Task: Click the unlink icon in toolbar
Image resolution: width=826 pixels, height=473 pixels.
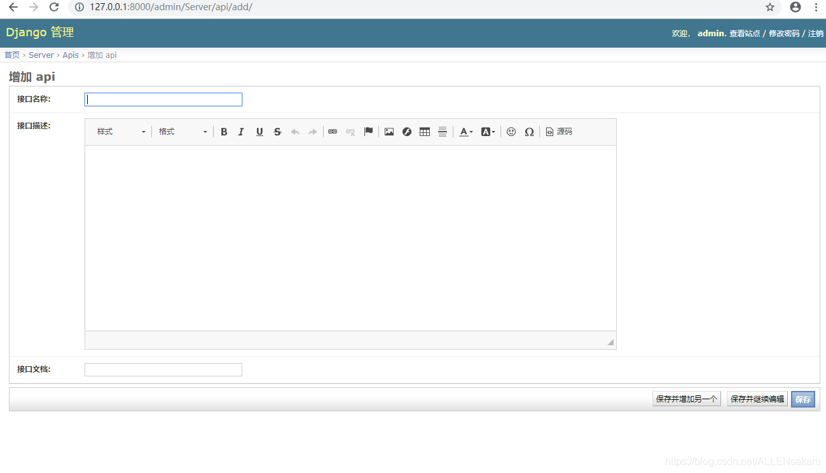Action: (x=350, y=132)
